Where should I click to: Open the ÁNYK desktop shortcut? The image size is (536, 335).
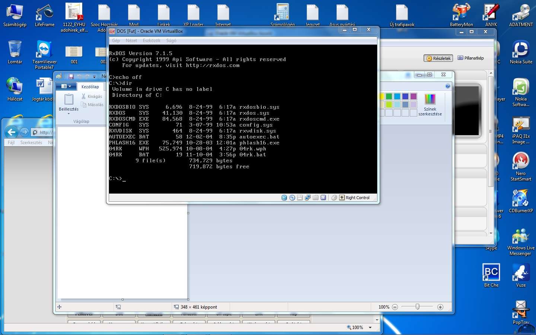click(491, 16)
